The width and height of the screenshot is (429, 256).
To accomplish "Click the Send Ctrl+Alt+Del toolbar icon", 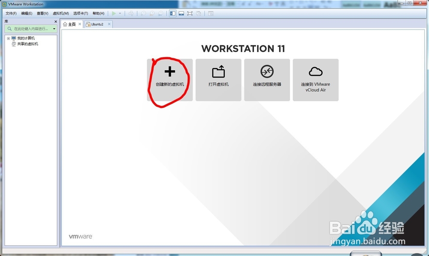I will 131,13.
